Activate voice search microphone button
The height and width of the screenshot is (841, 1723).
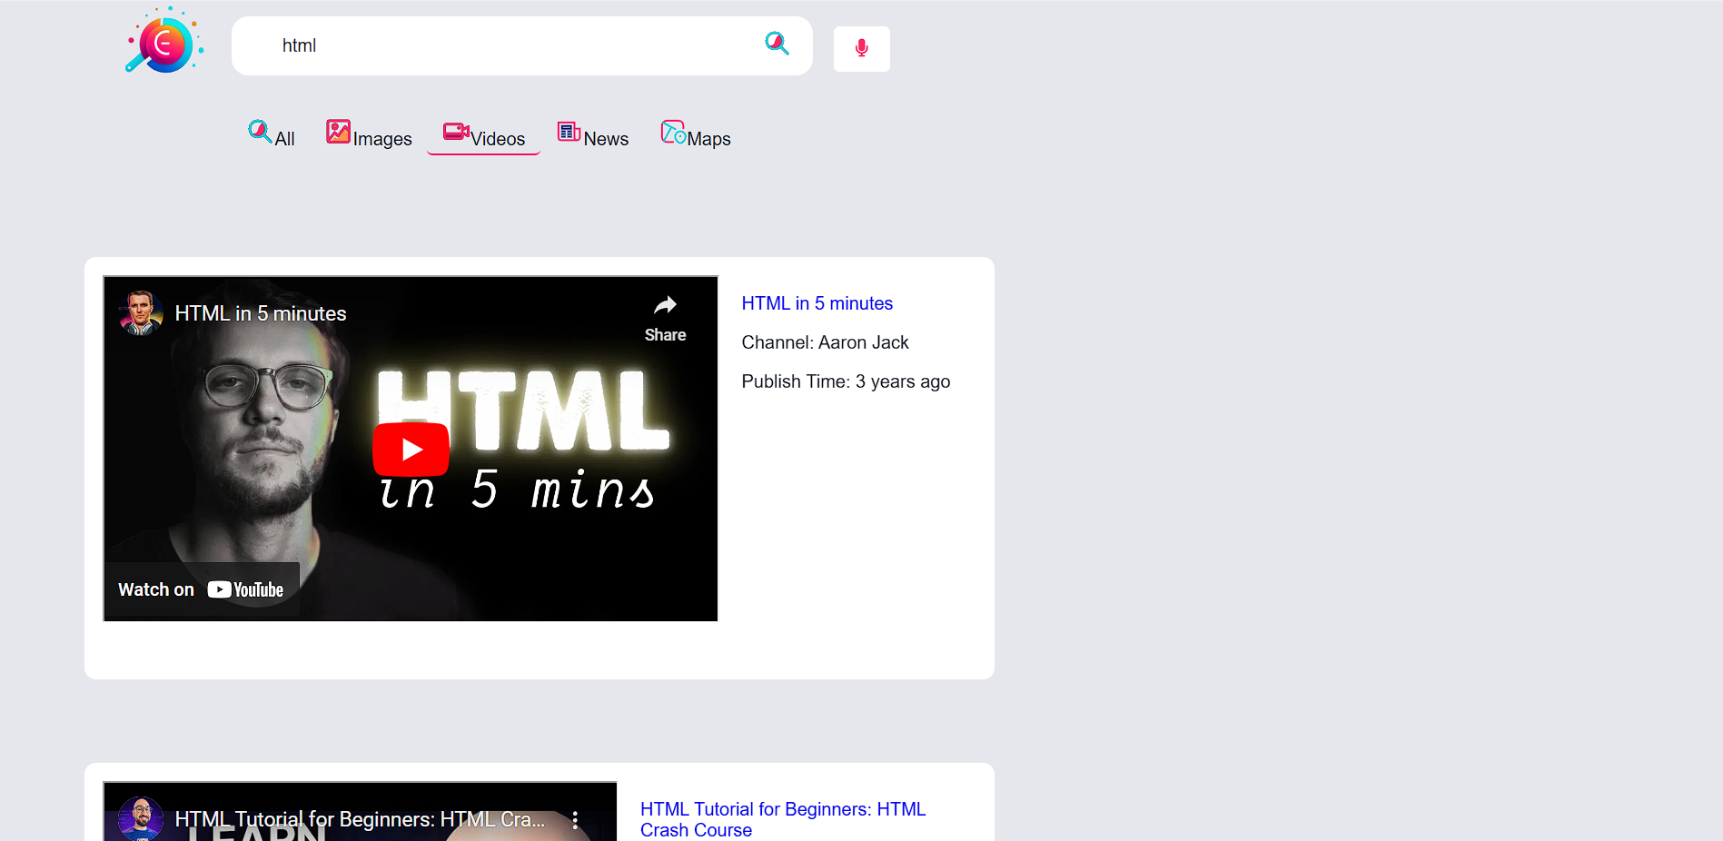[x=862, y=48]
